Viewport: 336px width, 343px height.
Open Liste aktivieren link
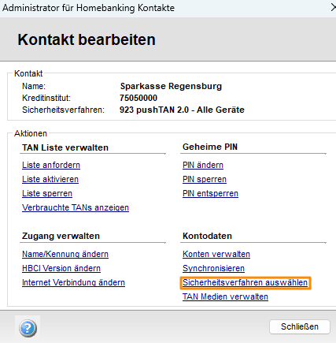(50, 179)
